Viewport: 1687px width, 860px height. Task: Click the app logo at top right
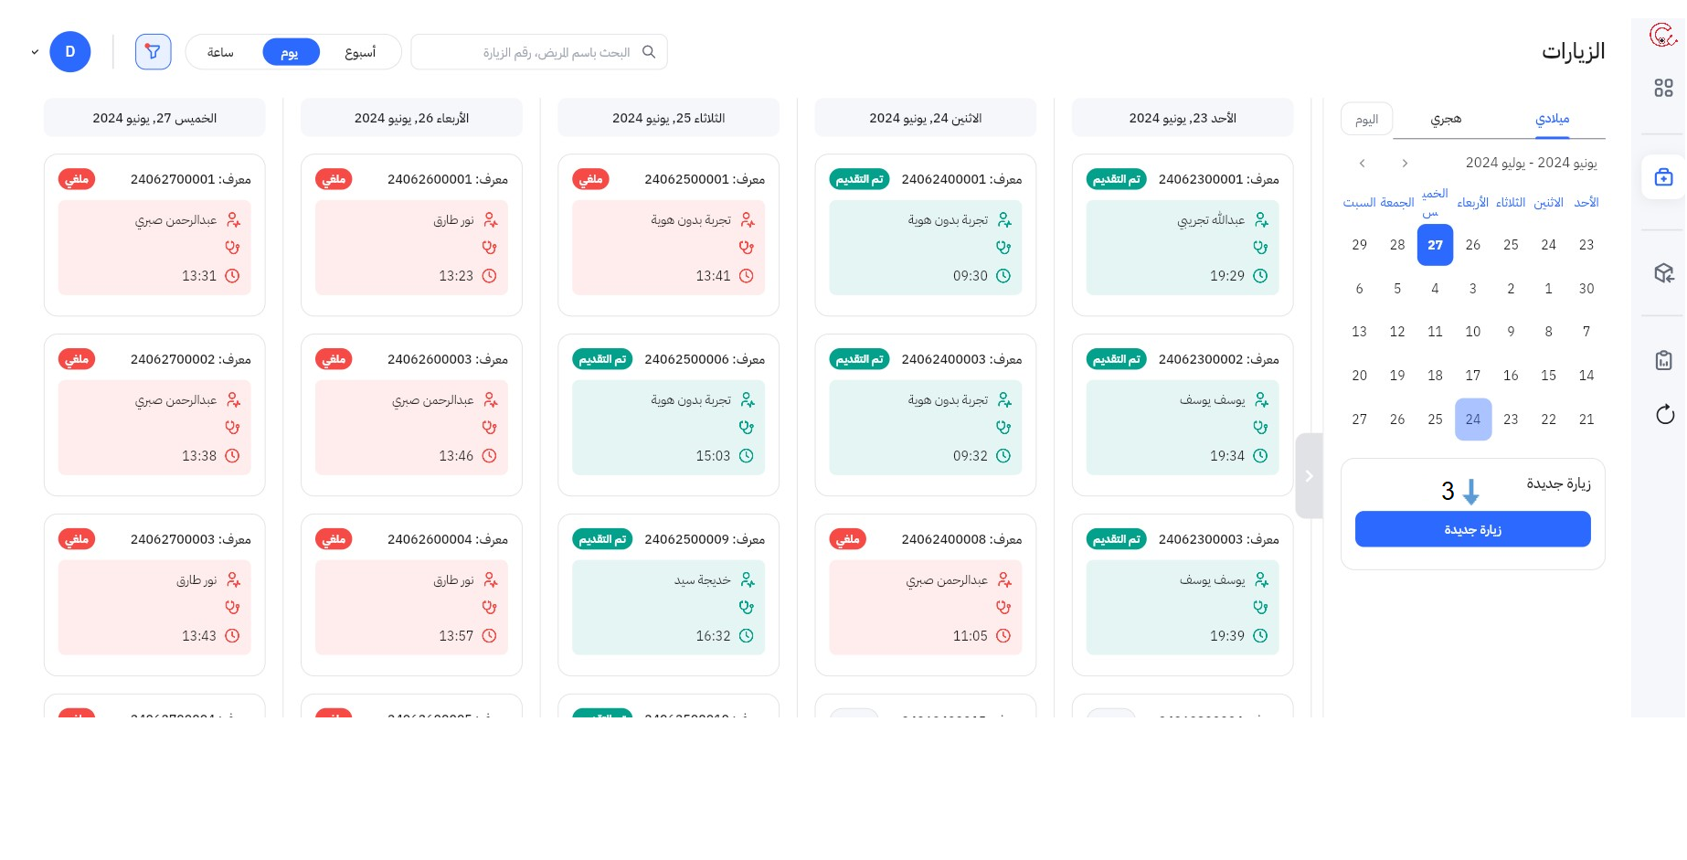point(1662,36)
